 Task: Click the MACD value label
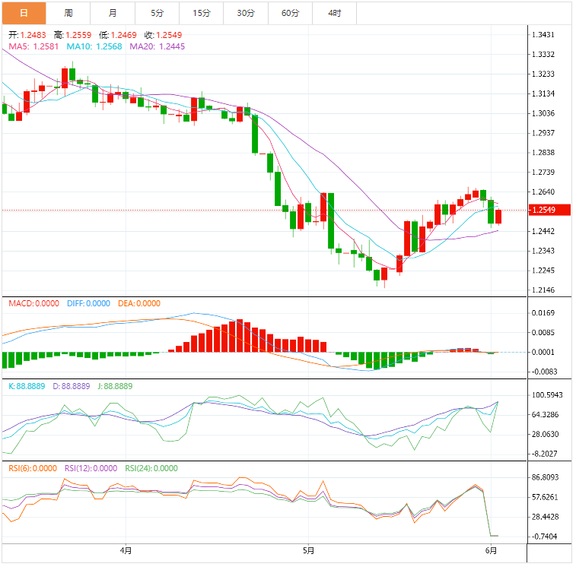[33, 303]
